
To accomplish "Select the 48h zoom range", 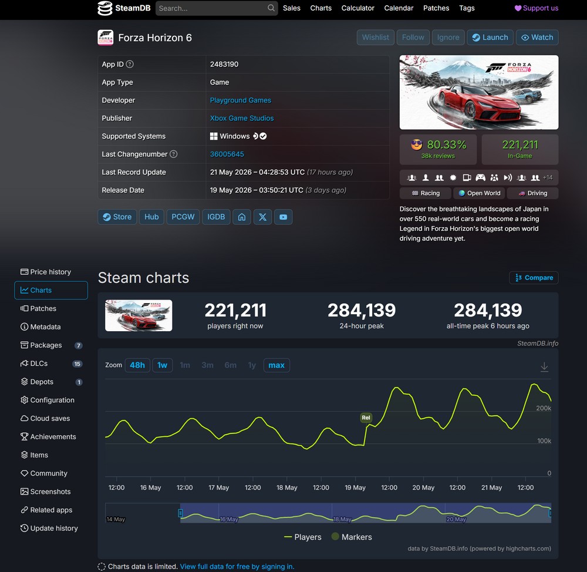I will coord(137,365).
